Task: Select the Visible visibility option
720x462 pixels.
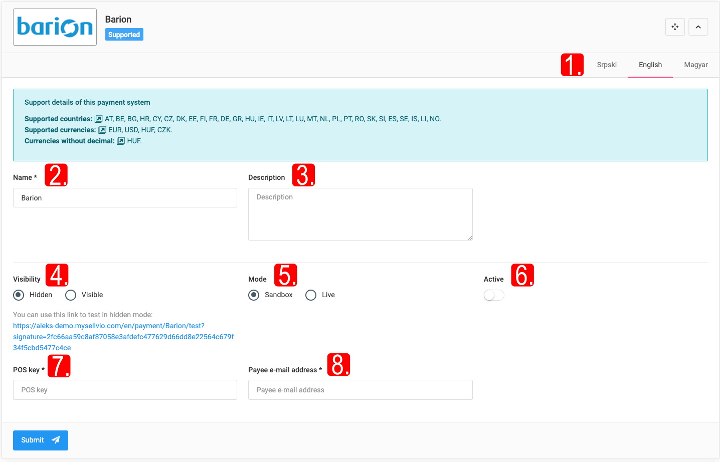Action: coord(71,295)
